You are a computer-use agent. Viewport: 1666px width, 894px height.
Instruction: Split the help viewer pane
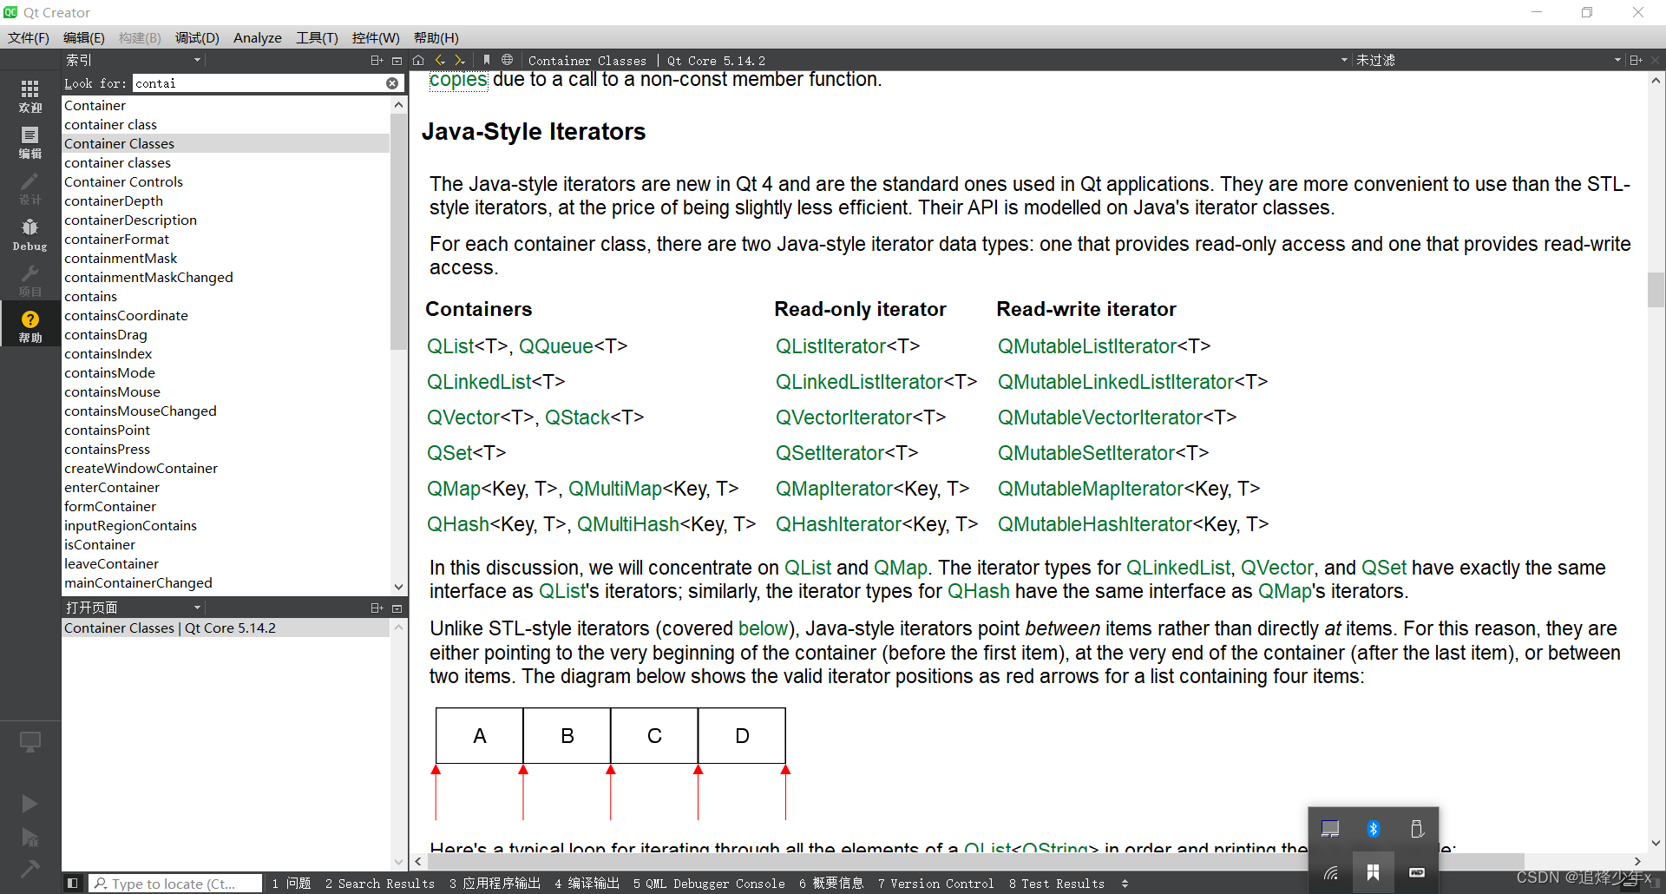(x=1636, y=60)
